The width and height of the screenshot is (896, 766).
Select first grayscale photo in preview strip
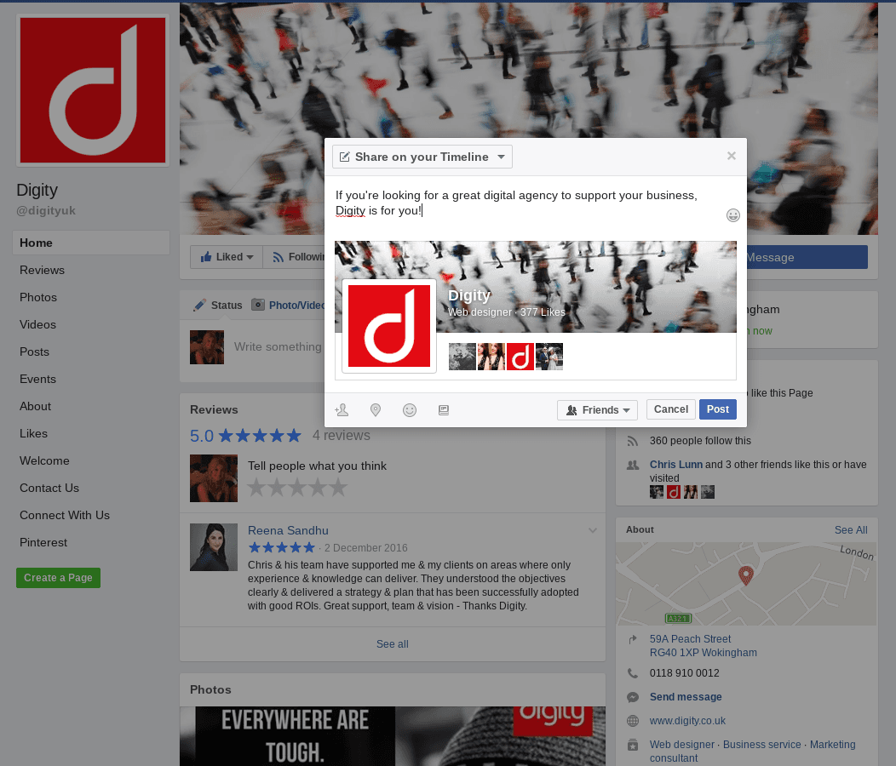pos(462,357)
